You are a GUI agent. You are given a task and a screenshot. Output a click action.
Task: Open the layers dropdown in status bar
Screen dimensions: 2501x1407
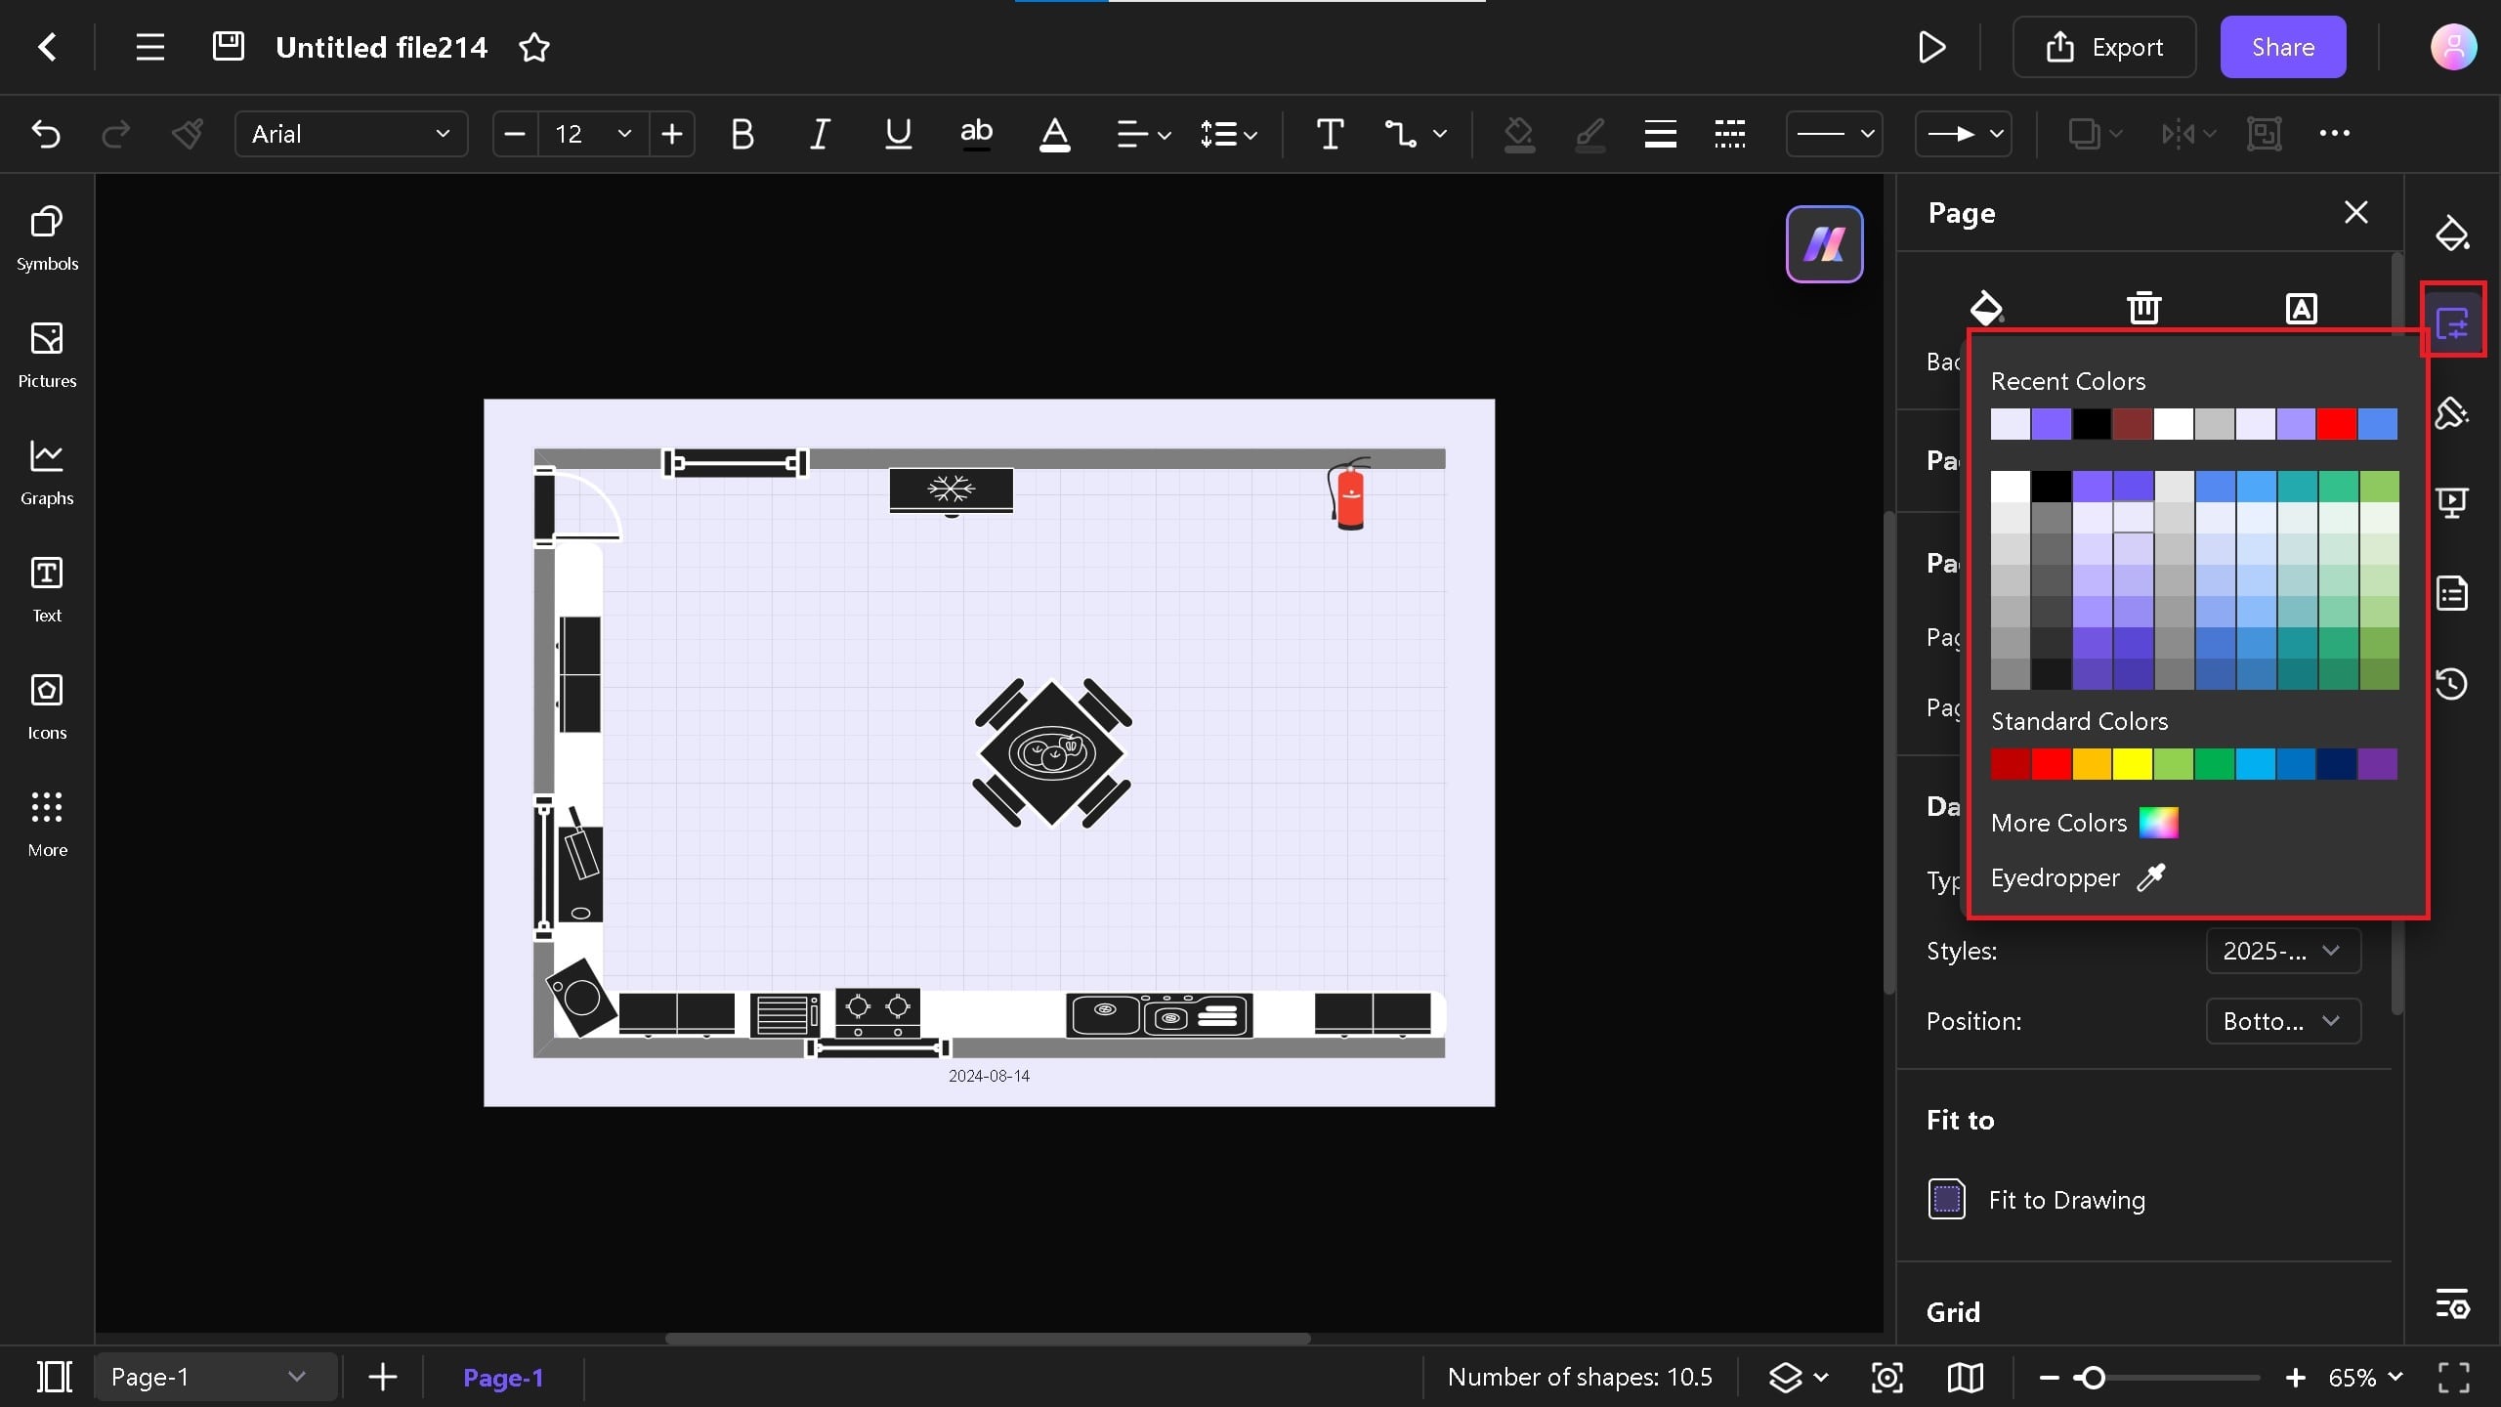click(x=1799, y=1377)
